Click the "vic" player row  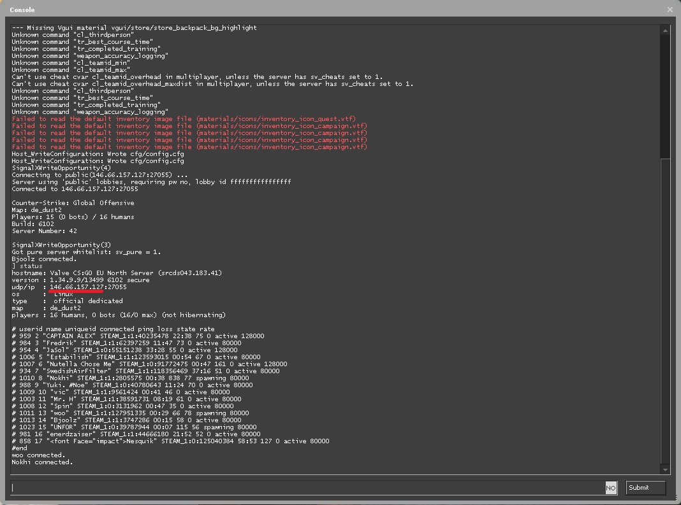pos(121,392)
